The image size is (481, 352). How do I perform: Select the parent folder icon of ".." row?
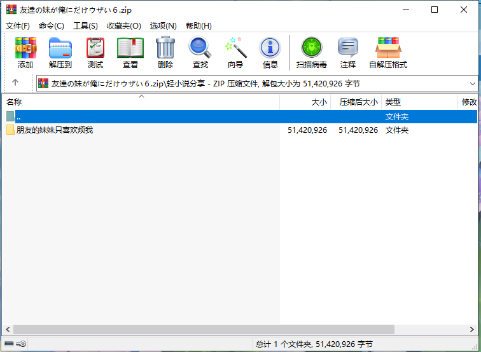pyautogui.click(x=10, y=116)
